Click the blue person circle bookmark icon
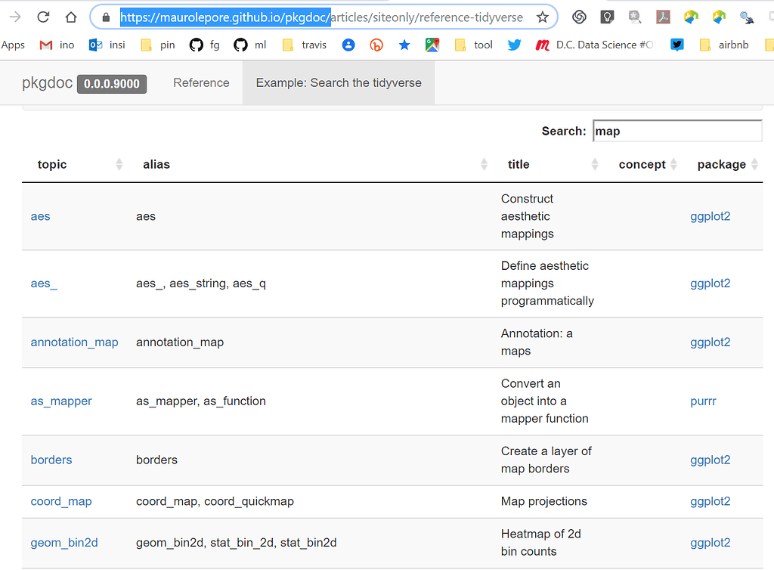Screen dimensions: 774x570 [x=348, y=45]
